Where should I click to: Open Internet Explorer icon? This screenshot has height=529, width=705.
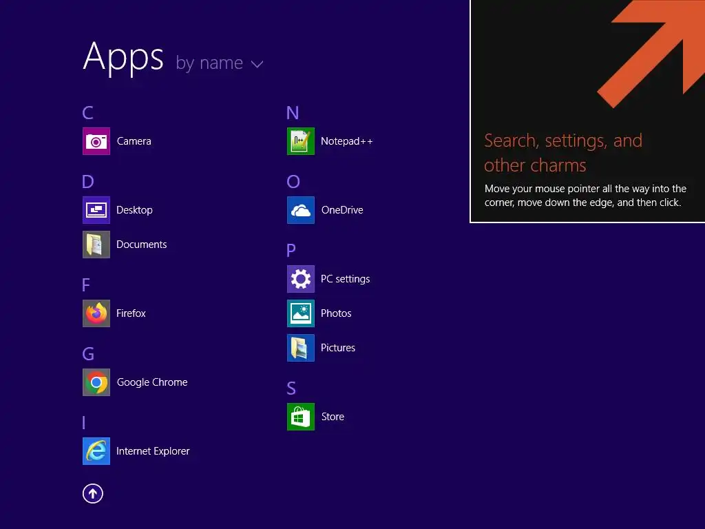coord(96,451)
